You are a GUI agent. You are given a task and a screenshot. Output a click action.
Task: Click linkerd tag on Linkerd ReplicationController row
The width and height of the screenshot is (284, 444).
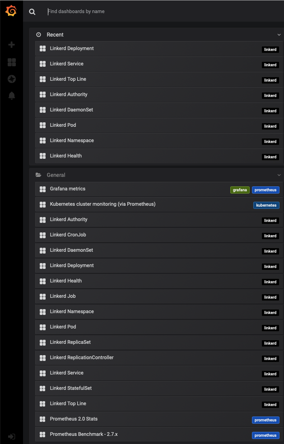click(x=270, y=358)
